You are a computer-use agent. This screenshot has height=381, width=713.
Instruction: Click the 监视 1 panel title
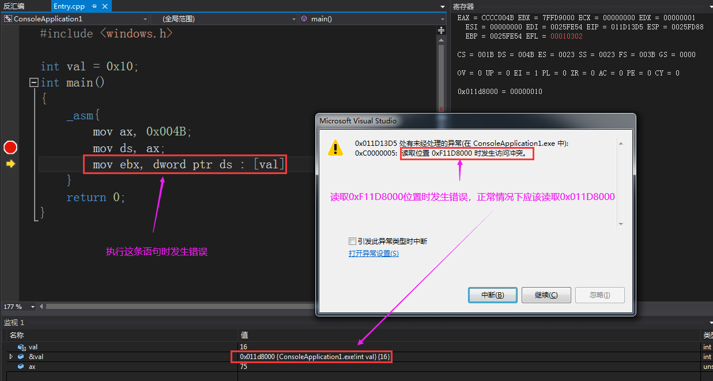[x=14, y=322]
